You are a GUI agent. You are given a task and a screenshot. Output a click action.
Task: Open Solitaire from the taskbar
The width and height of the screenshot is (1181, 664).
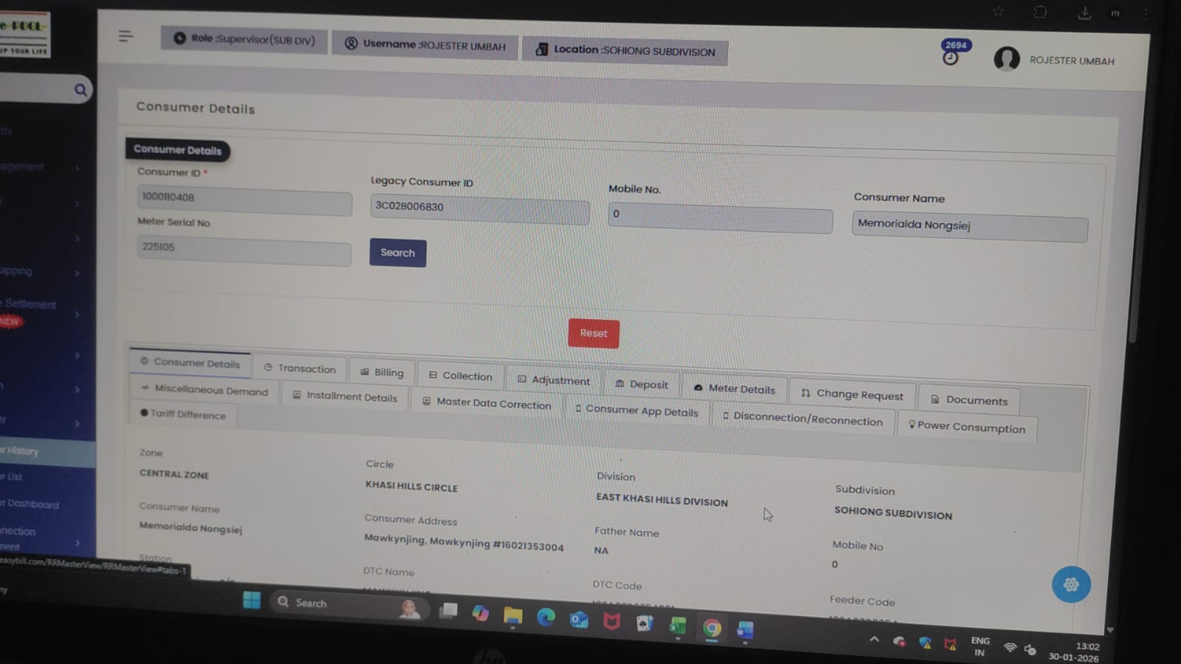coord(645,623)
